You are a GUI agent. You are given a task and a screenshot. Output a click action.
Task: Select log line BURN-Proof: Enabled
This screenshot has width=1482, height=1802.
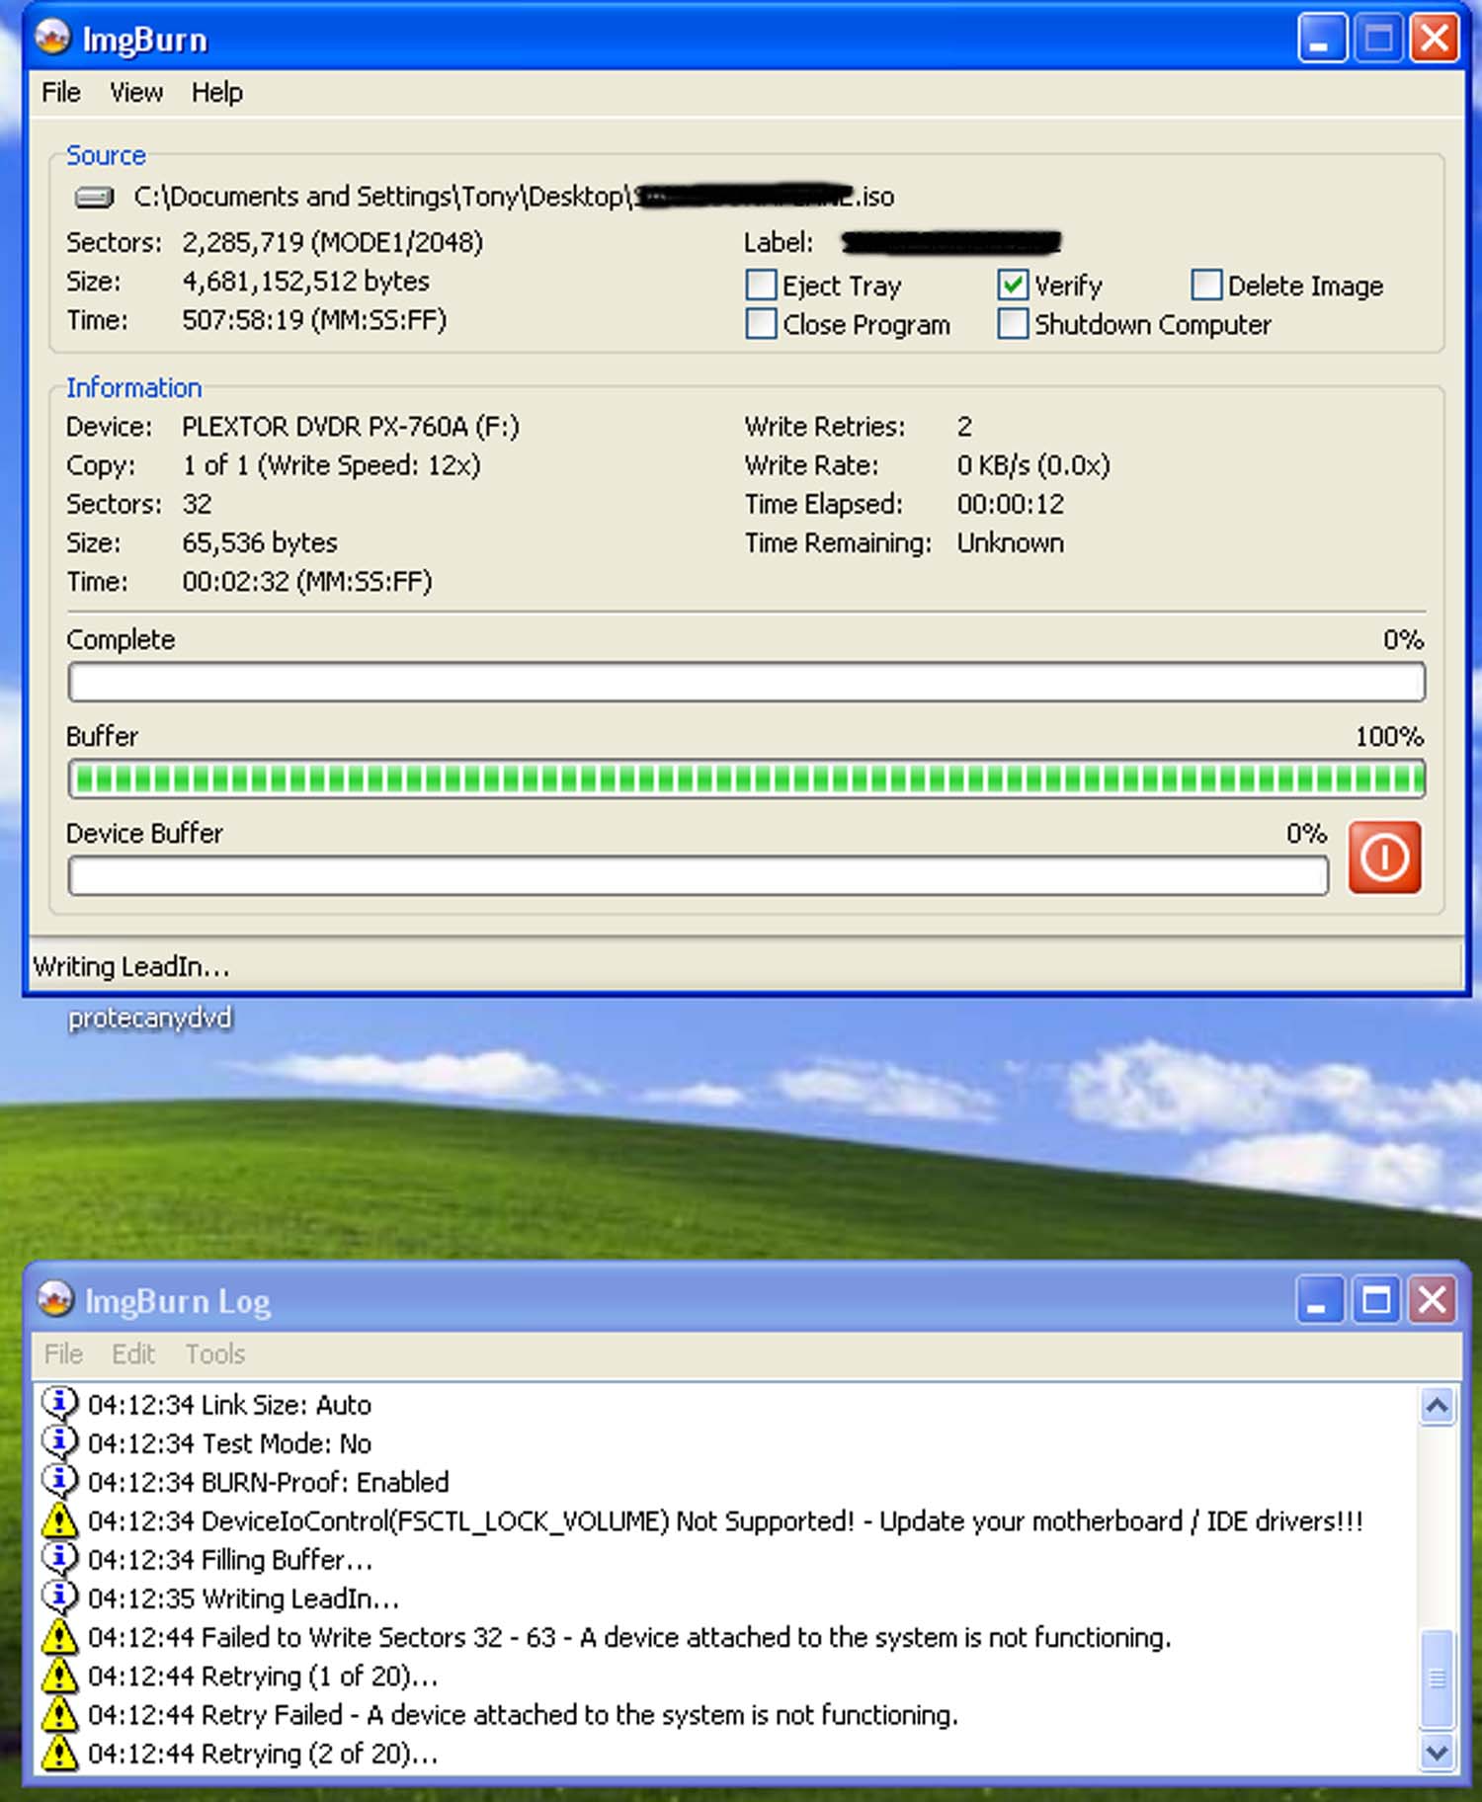[268, 1482]
